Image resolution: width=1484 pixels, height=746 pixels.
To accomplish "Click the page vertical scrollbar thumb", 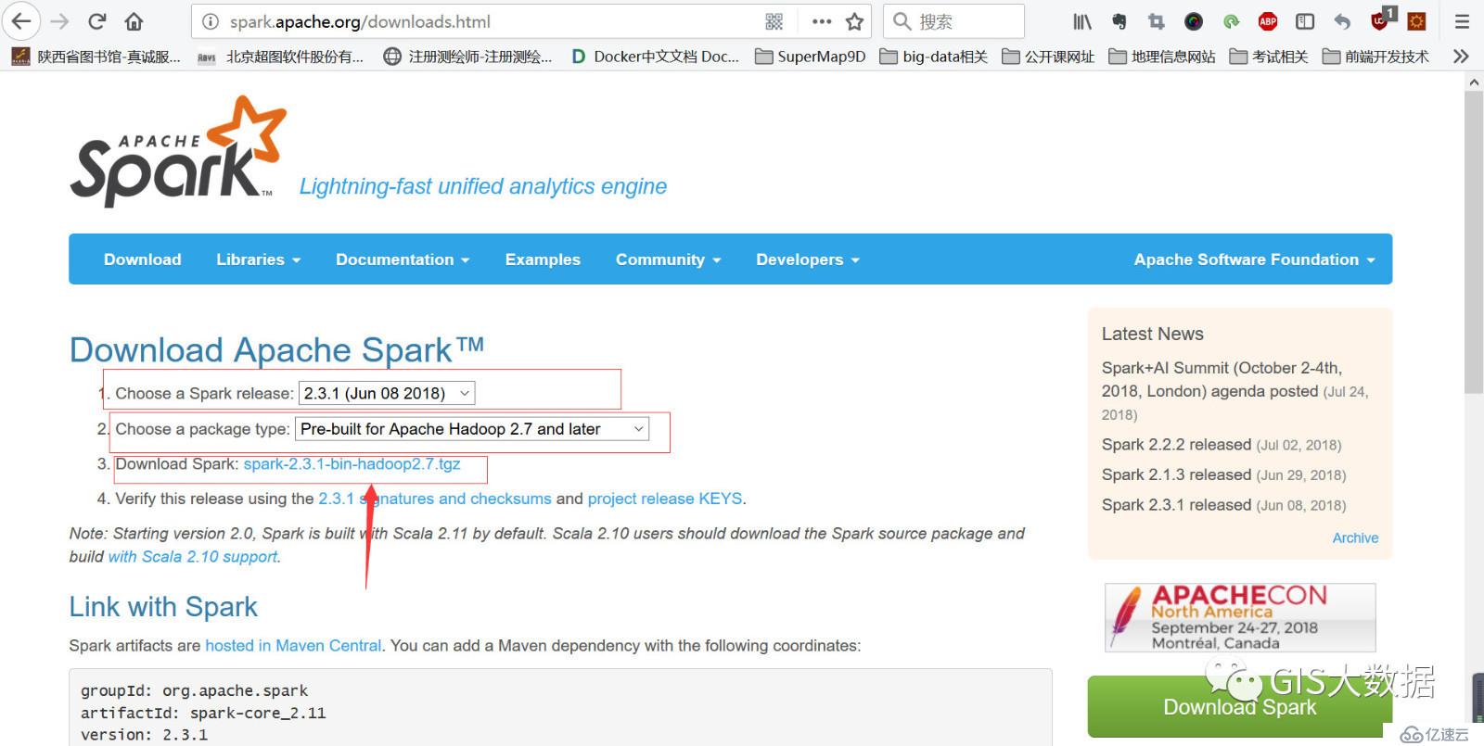I will pyautogui.click(x=1474, y=243).
